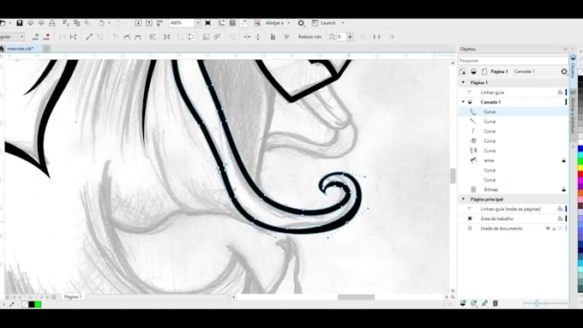Click Página 1 in the docker header
The height and width of the screenshot is (328, 583).
point(499,71)
